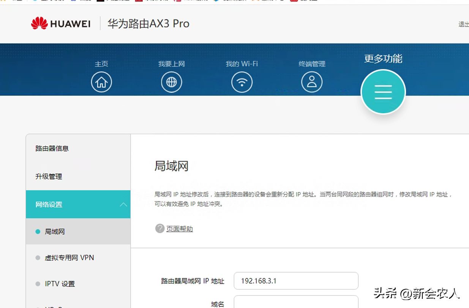Screen dimensions: 469x308
Task: Select the 局域网 submenu item
Action: 55,232
